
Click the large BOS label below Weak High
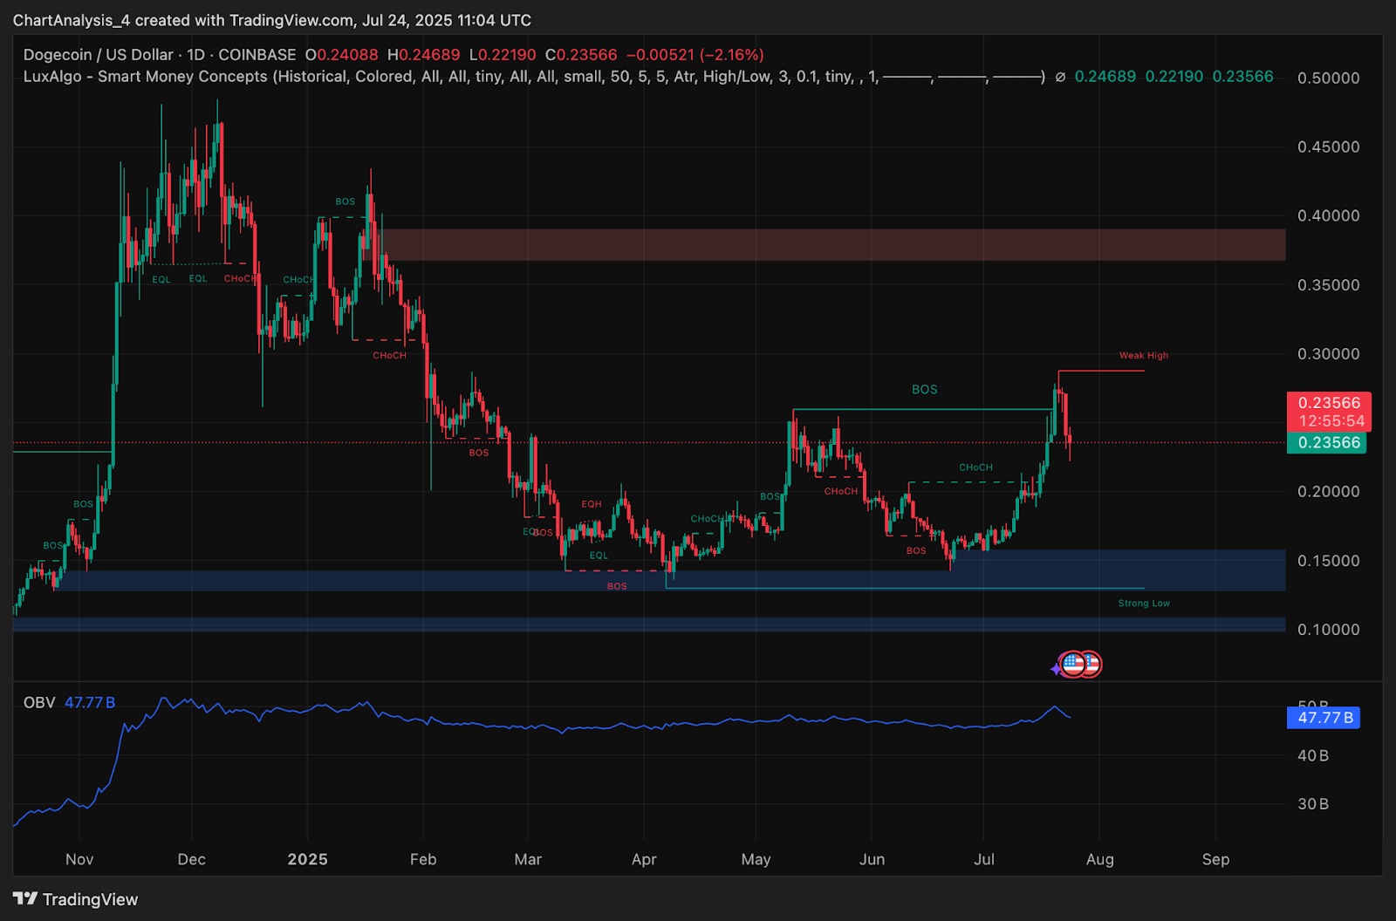925,390
